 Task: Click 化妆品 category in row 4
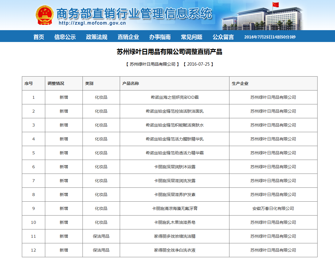101,139
